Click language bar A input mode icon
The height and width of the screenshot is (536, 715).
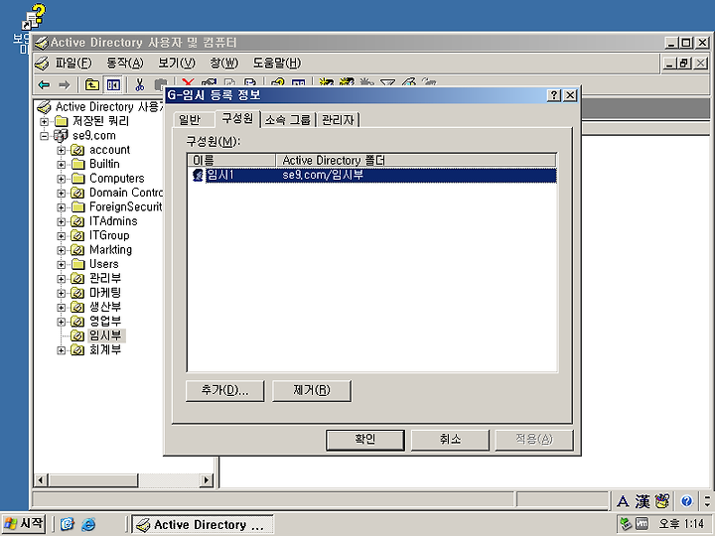623,502
